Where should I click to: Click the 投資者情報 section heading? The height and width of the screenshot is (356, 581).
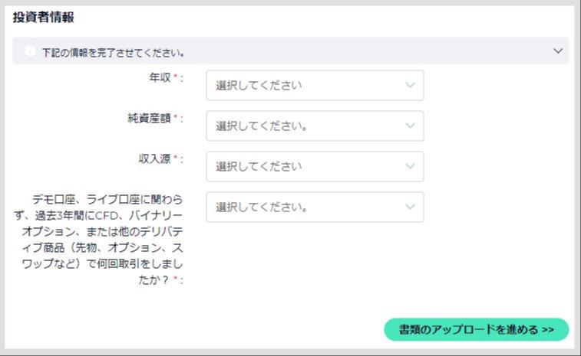coord(43,18)
